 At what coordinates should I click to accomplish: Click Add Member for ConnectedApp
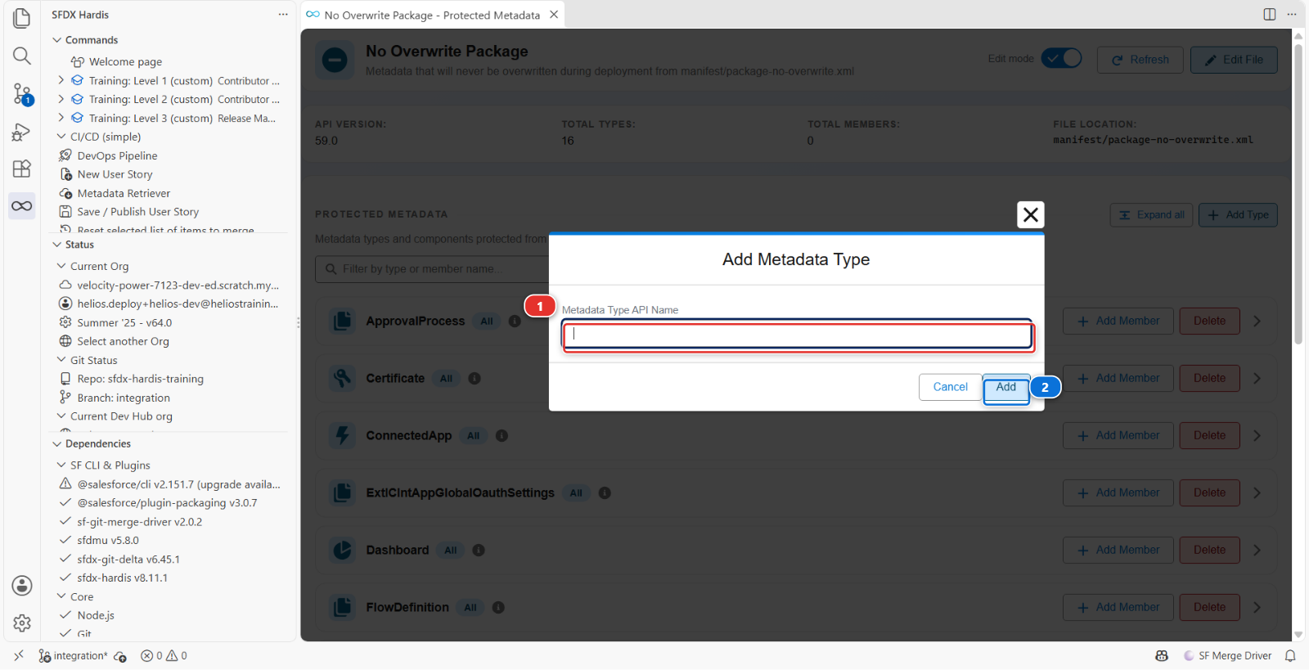[1118, 436]
